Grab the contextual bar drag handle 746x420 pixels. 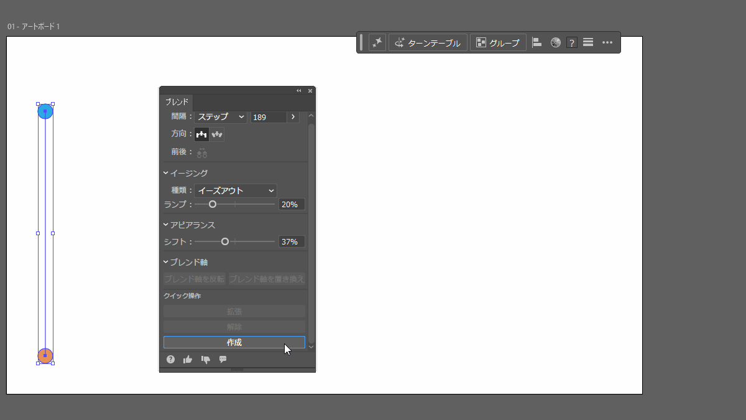pyautogui.click(x=361, y=42)
